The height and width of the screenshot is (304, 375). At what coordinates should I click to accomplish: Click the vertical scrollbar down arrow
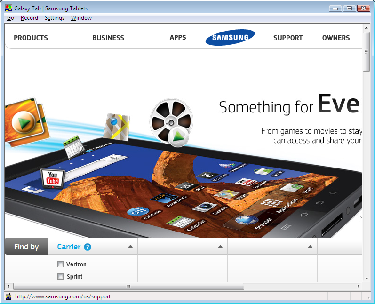point(367,278)
